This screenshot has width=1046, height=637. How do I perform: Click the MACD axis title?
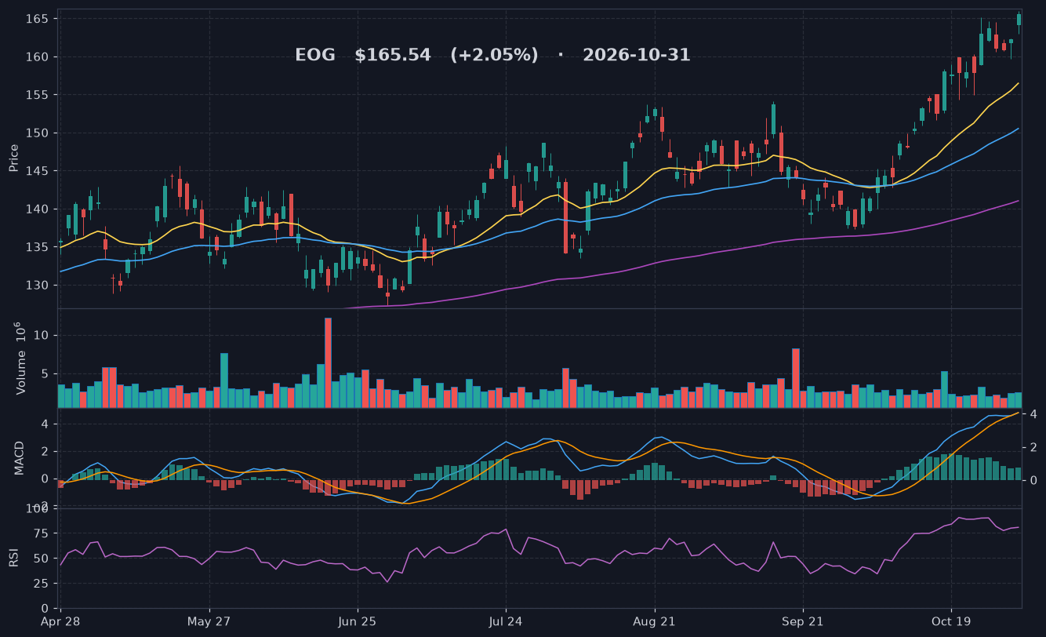(x=20, y=457)
